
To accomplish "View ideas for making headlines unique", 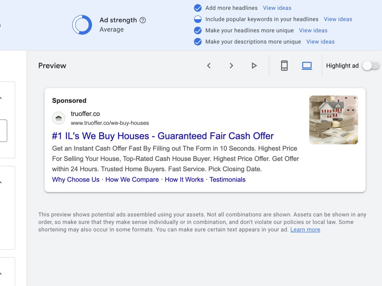I will pyautogui.click(x=313, y=31).
